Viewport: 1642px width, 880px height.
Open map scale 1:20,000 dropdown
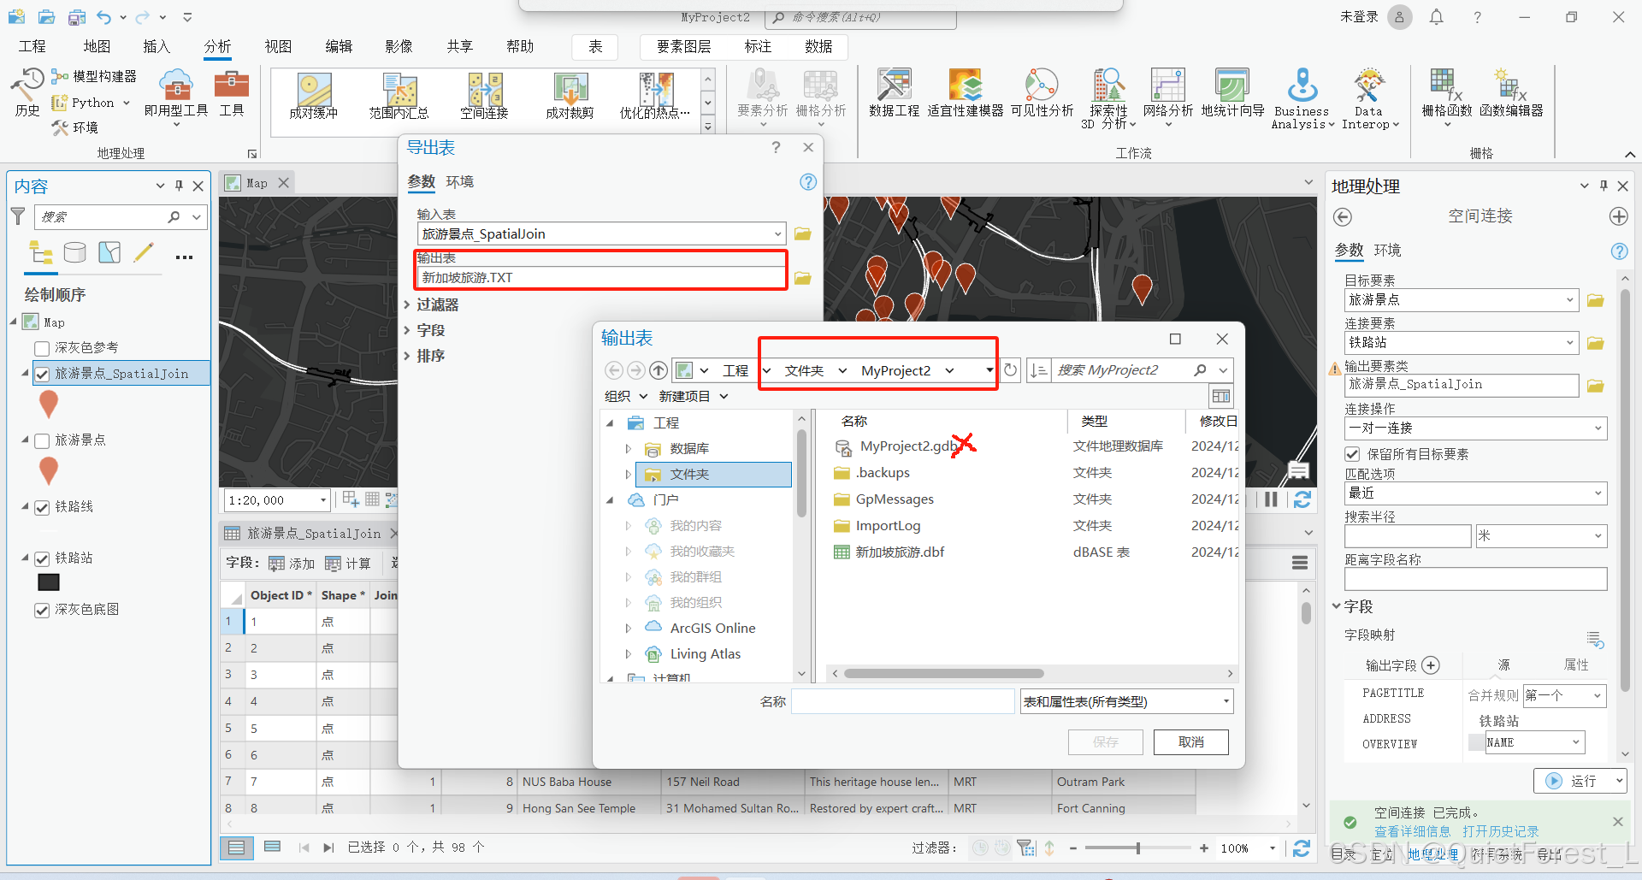coord(323,500)
